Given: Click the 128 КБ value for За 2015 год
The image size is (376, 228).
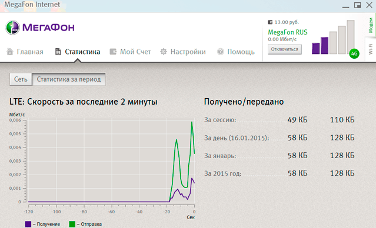Looking at the screenshot, I should (342, 173).
